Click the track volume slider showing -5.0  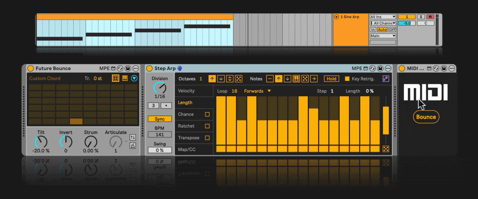(x=407, y=23)
